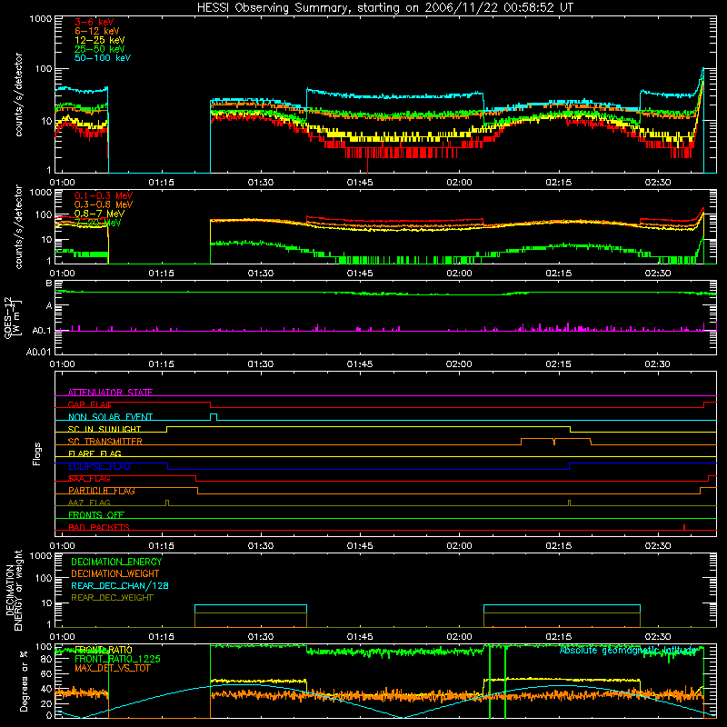727x727 pixels.
Task: Select the 25-50 keV legend label
Action: [x=99, y=49]
